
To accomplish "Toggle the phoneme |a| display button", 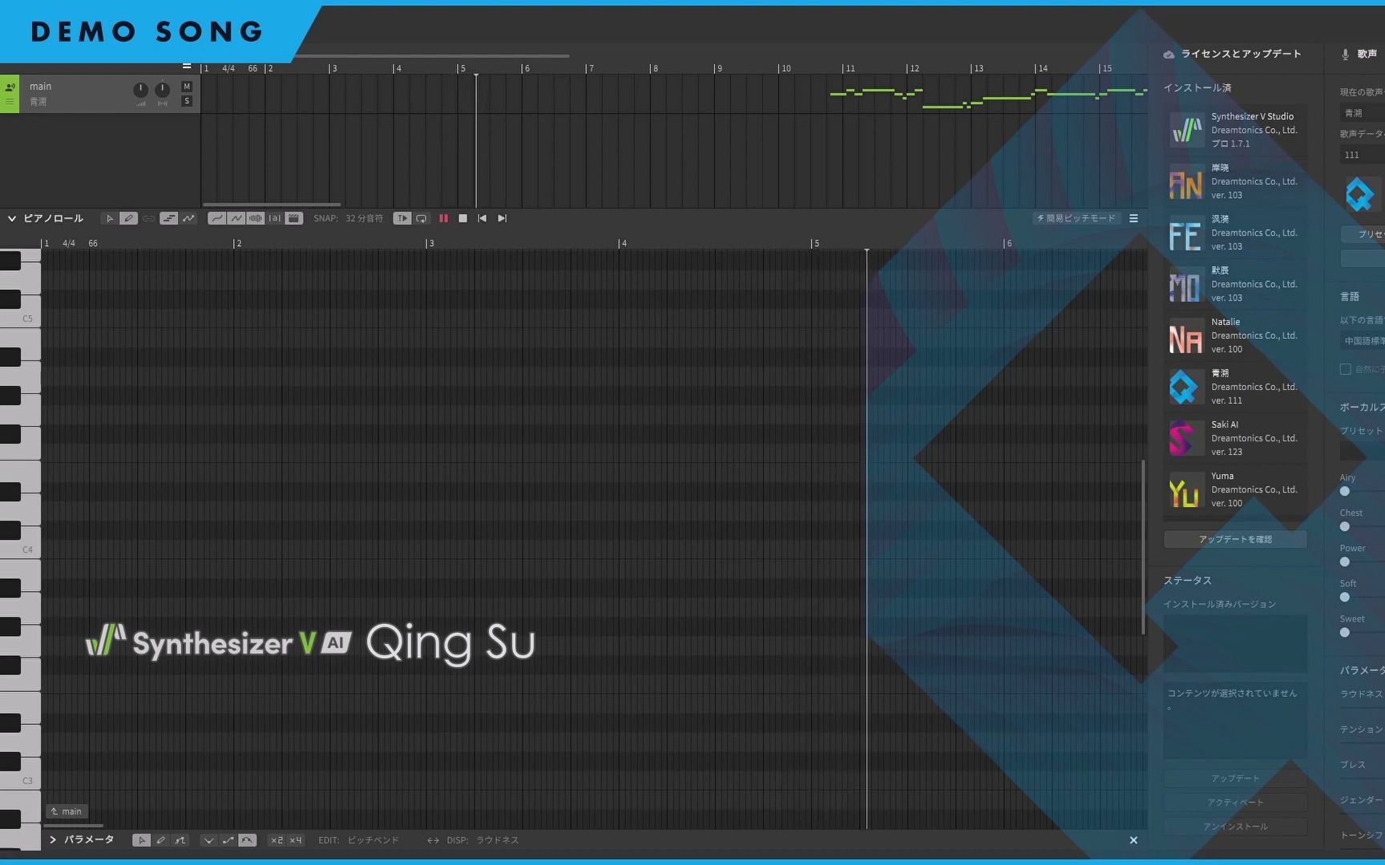I will [274, 219].
